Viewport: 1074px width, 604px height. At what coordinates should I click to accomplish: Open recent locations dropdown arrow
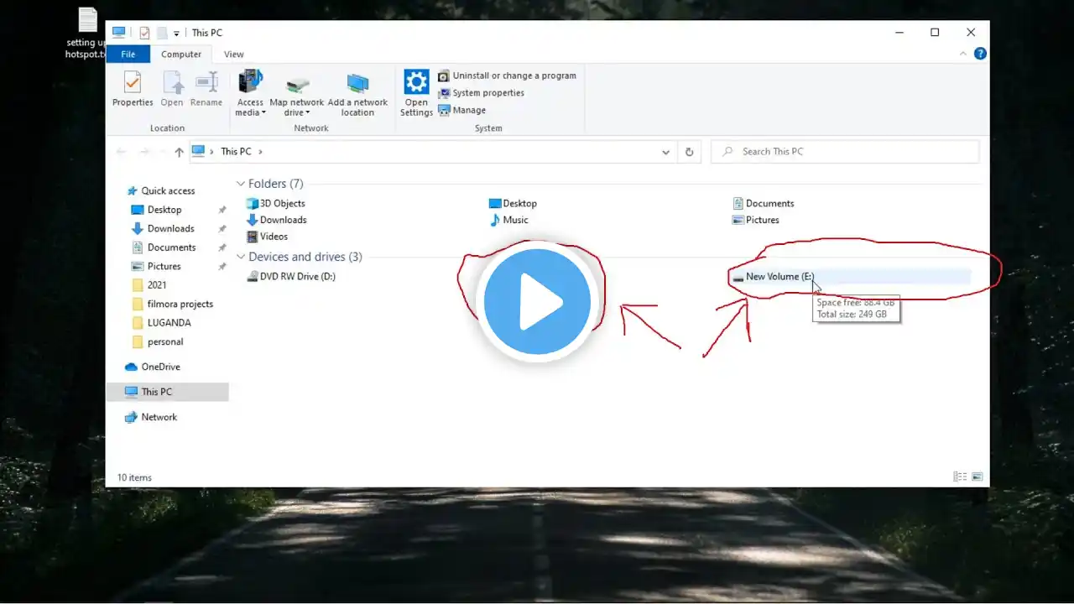click(162, 152)
